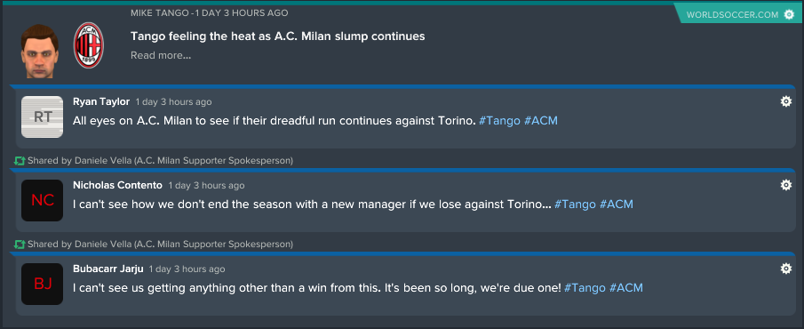Open settings gear on Ryan Taylor's post
This screenshot has width=804, height=329.
tap(785, 101)
